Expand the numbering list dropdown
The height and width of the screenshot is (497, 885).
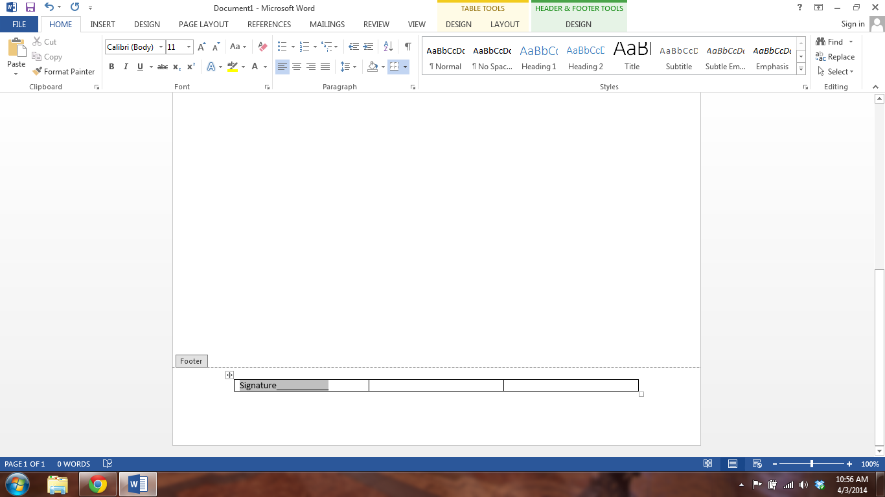coord(315,47)
